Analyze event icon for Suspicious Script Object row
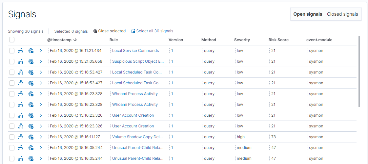Image resolution: width=368 pixels, height=164 pixels. point(21,61)
